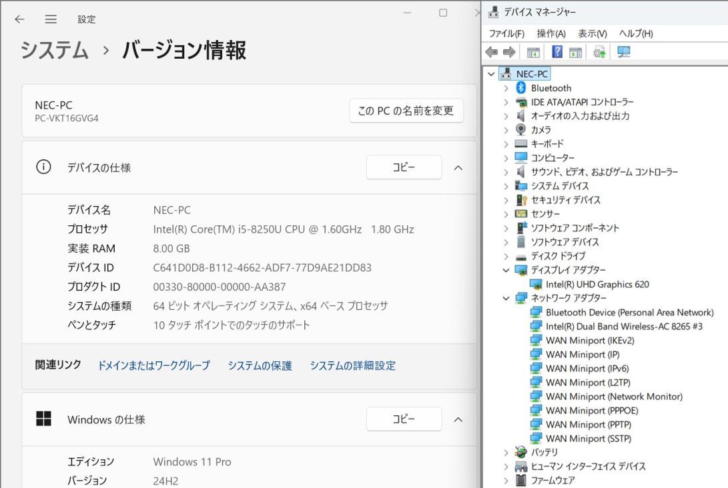Click the monitor icon in Device Manager toolbar
Viewport: 728px width, 488px height.
(623, 52)
